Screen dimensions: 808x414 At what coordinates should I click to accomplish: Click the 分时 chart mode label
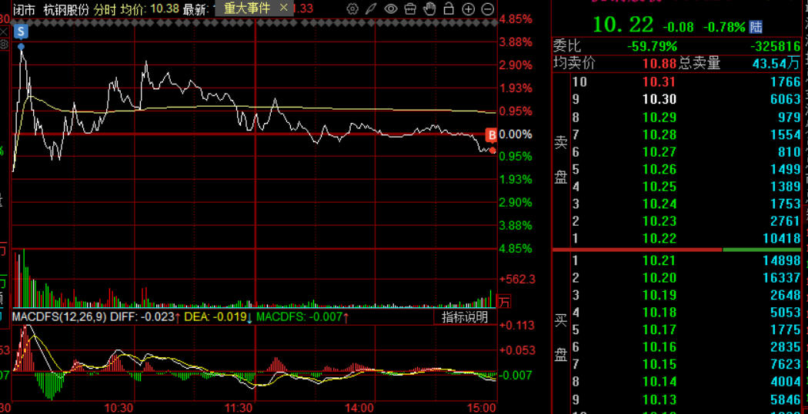tap(105, 9)
